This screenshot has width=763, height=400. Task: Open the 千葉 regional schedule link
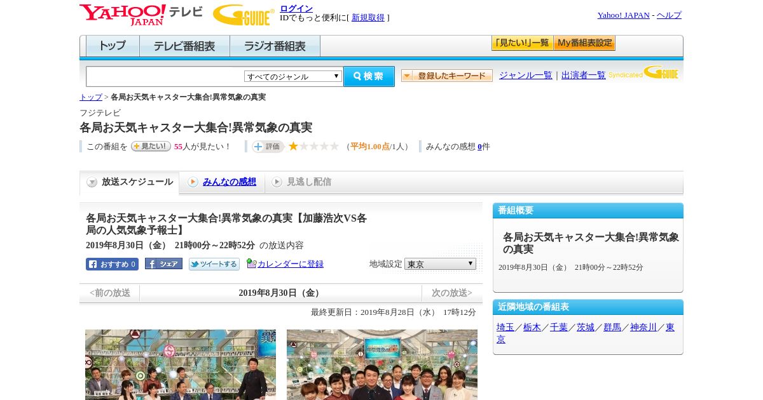click(559, 327)
